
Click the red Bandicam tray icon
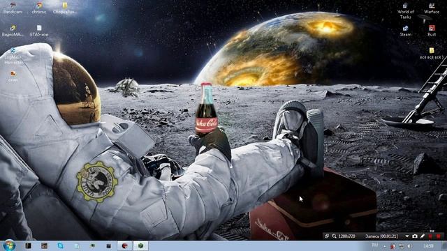coord(393,246)
